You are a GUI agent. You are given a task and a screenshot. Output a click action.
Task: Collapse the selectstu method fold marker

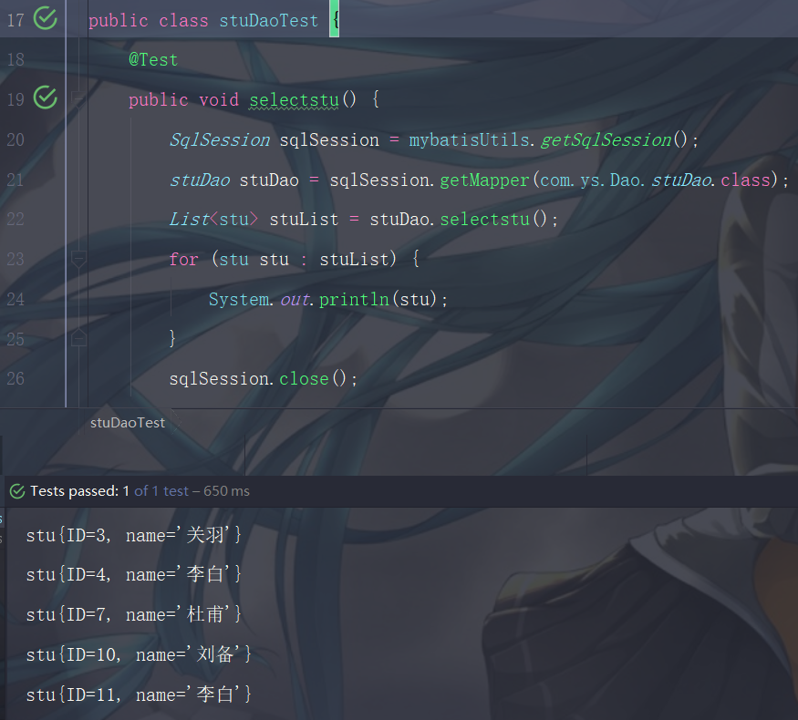(78, 99)
